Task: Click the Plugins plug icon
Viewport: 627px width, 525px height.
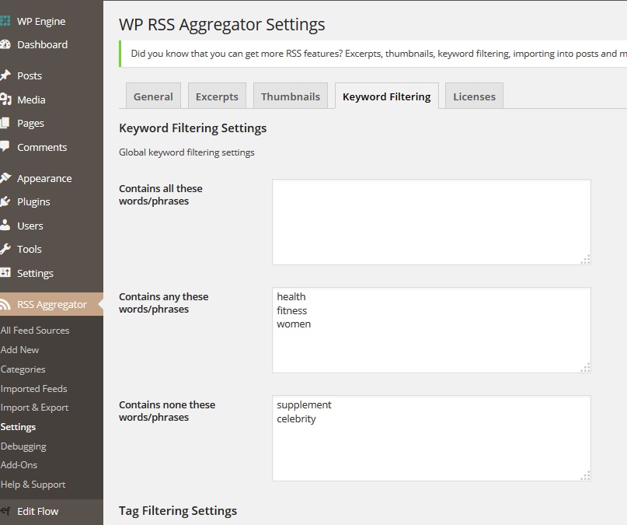Action: [5, 201]
